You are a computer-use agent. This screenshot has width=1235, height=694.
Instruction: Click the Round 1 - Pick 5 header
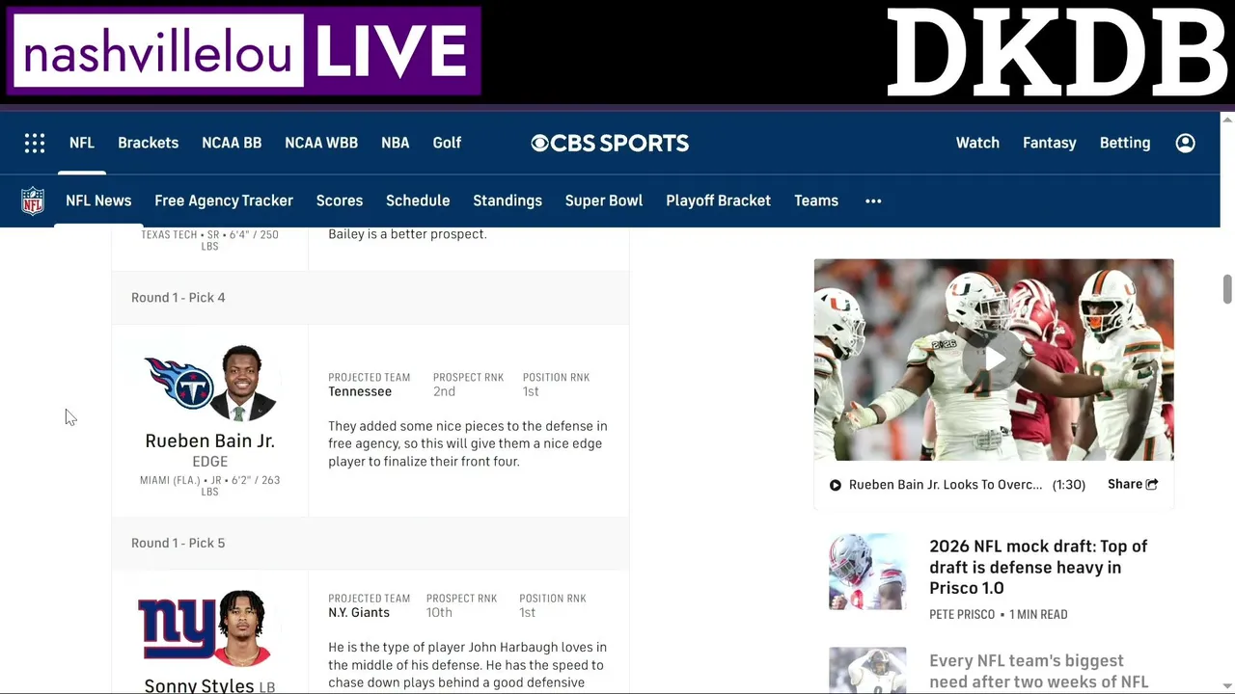click(x=178, y=544)
